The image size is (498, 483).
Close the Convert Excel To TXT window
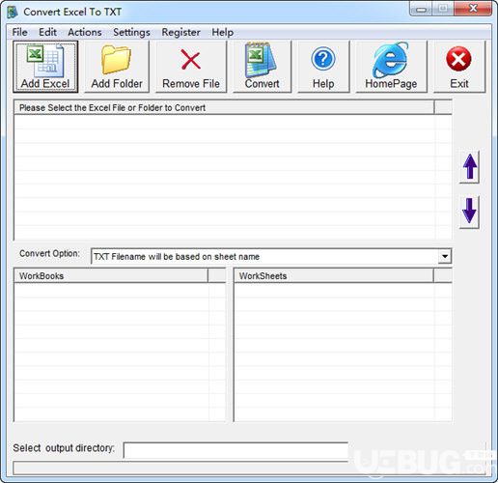(473, 9)
